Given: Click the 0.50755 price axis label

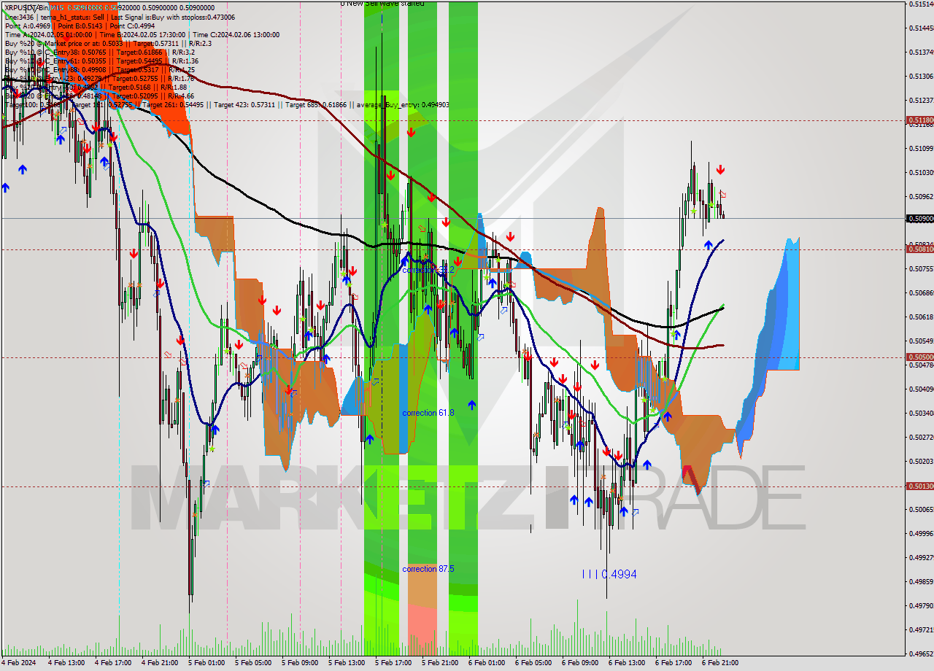Looking at the screenshot, I should (921, 268).
